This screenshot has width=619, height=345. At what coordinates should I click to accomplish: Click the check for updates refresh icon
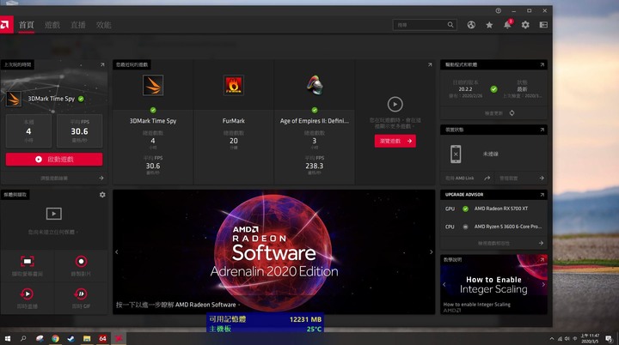[512, 113]
